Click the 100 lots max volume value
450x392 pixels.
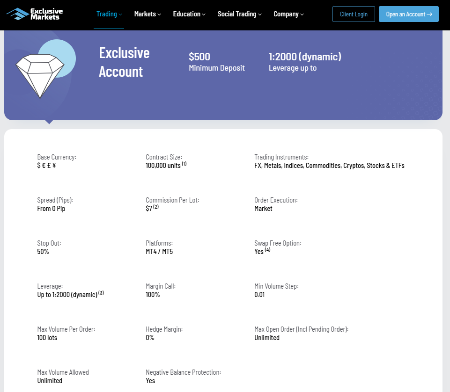[x=47, y=338]
